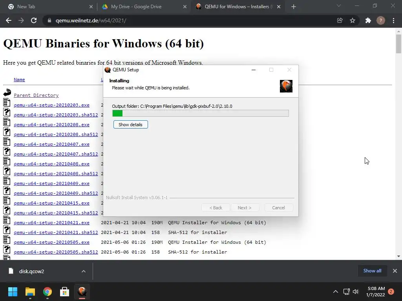Open the tab search chevron in Chrome's title bar
This screenshot has width=402, height=301.
click(x=339, y=5)
